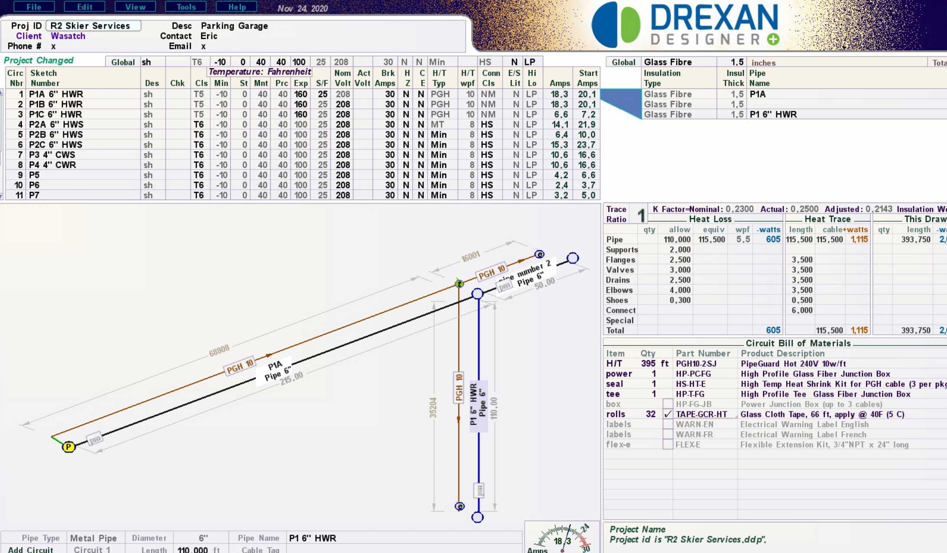Select vertical P1 6" HWR pipe label
The width and height of the screenshot is (947, 553).
(x=479, y=405)
